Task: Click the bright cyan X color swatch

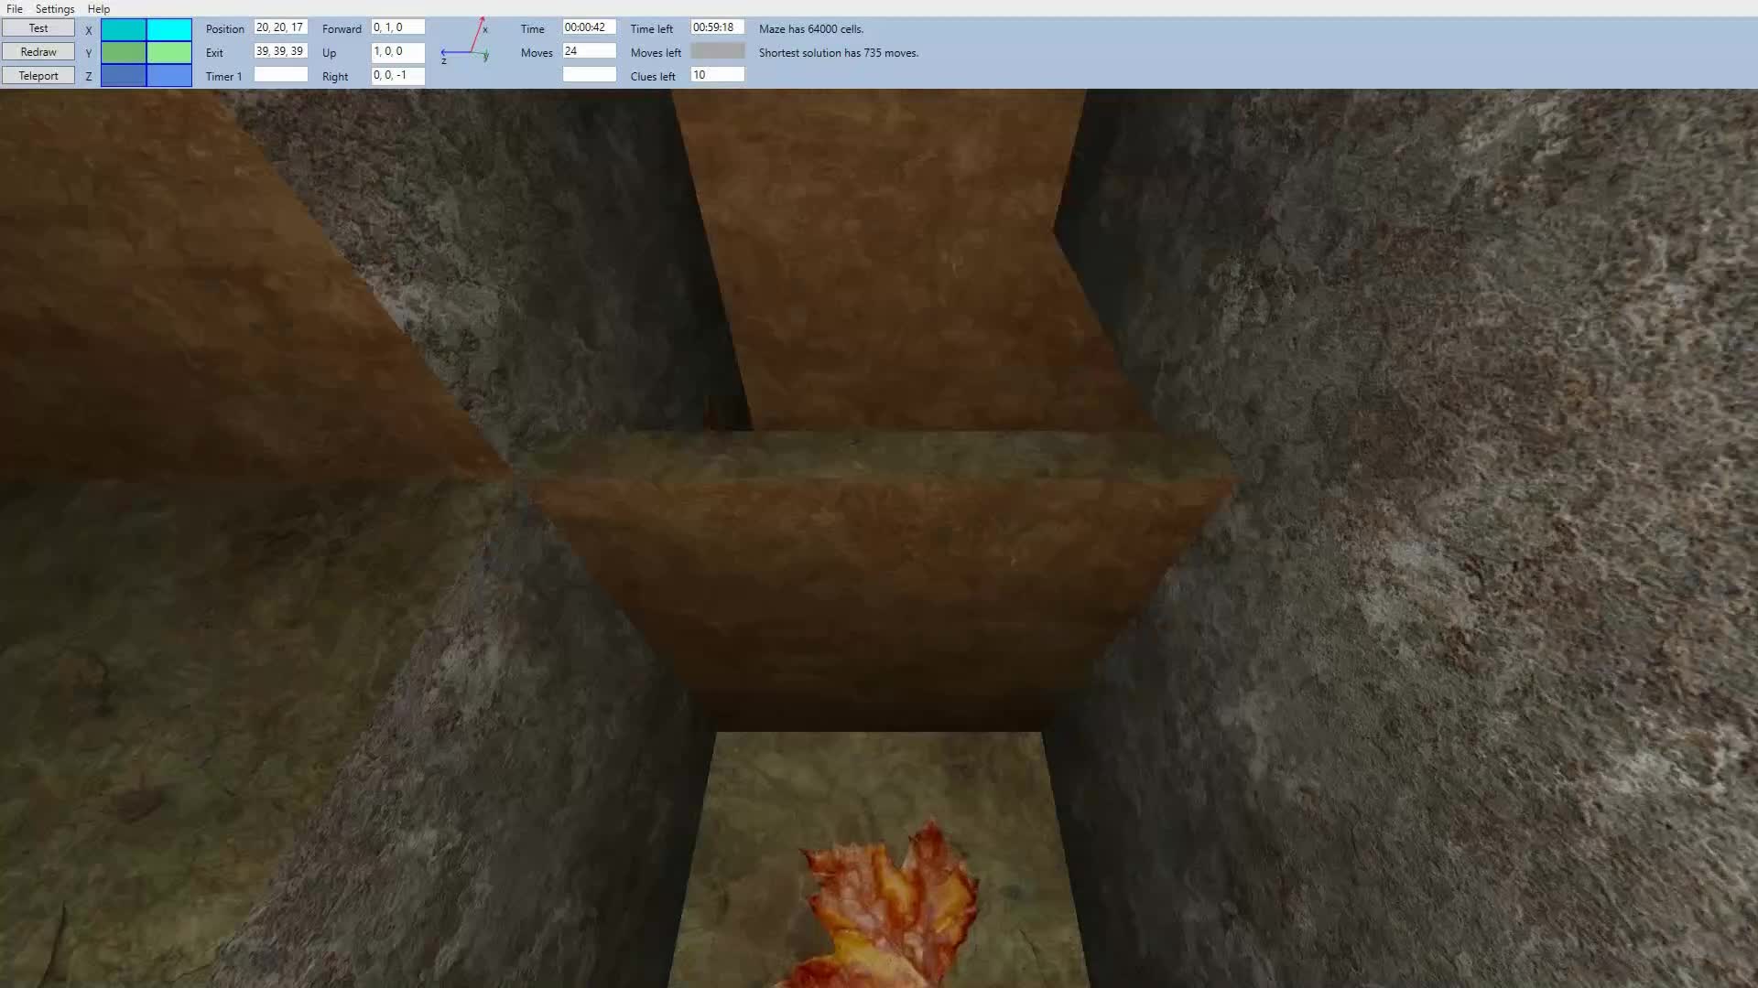Action: 169,29
